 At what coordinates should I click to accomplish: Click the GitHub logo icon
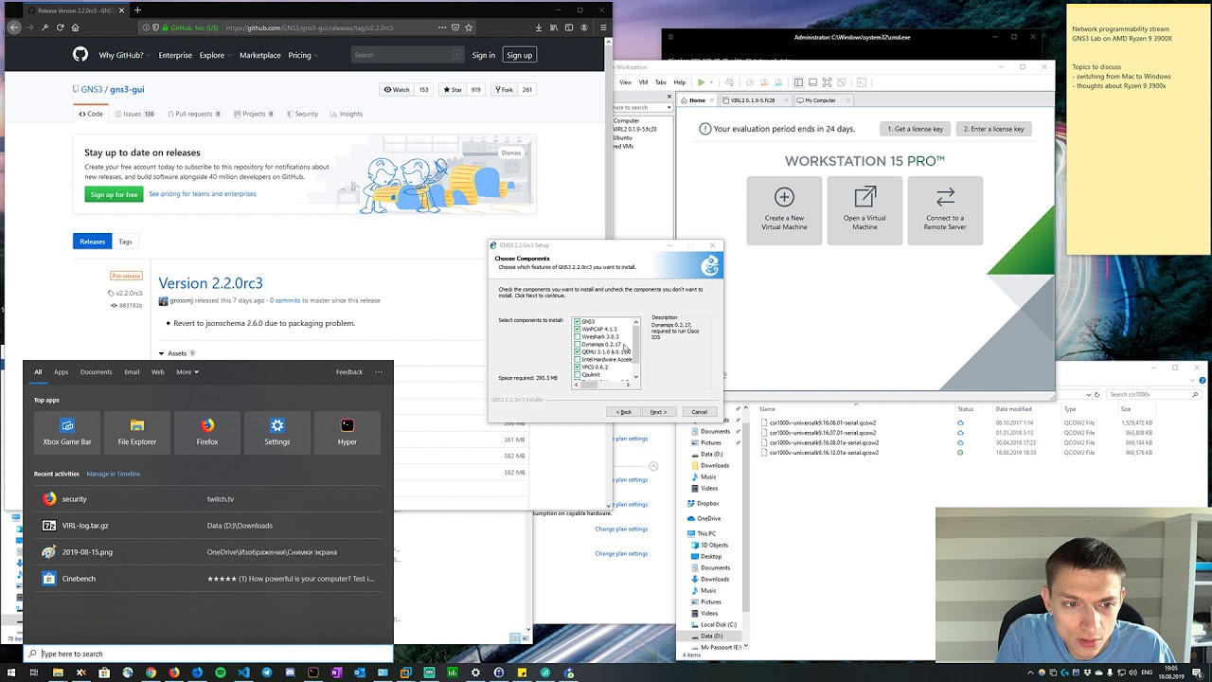pyautogui.click(x=80, y=55)
